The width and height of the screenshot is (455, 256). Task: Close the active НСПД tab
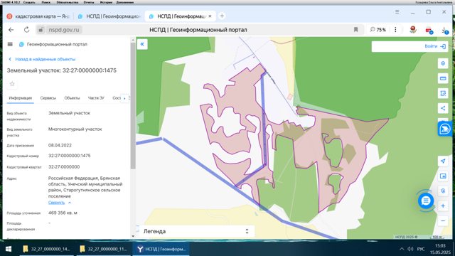210,16
